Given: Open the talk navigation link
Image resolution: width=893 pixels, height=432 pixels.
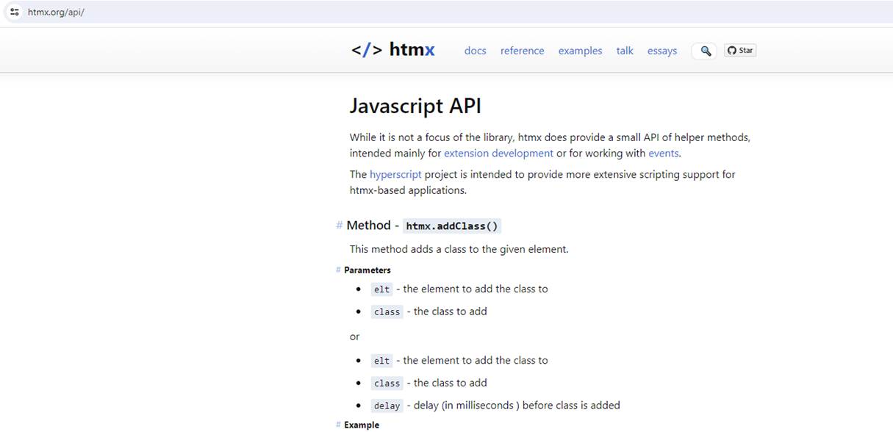Looking at the screenshot, I should point(625,51).
